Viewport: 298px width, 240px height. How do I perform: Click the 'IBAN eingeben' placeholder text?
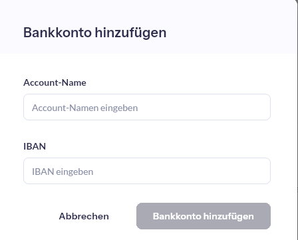click(63, 172)
